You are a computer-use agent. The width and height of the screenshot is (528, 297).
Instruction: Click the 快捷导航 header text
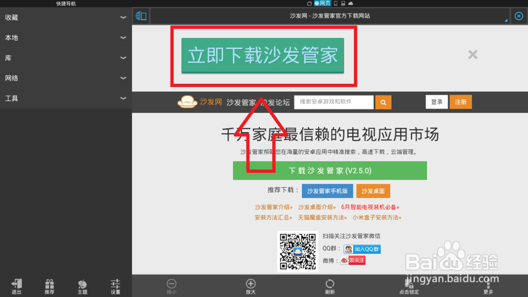click(66, 3)
